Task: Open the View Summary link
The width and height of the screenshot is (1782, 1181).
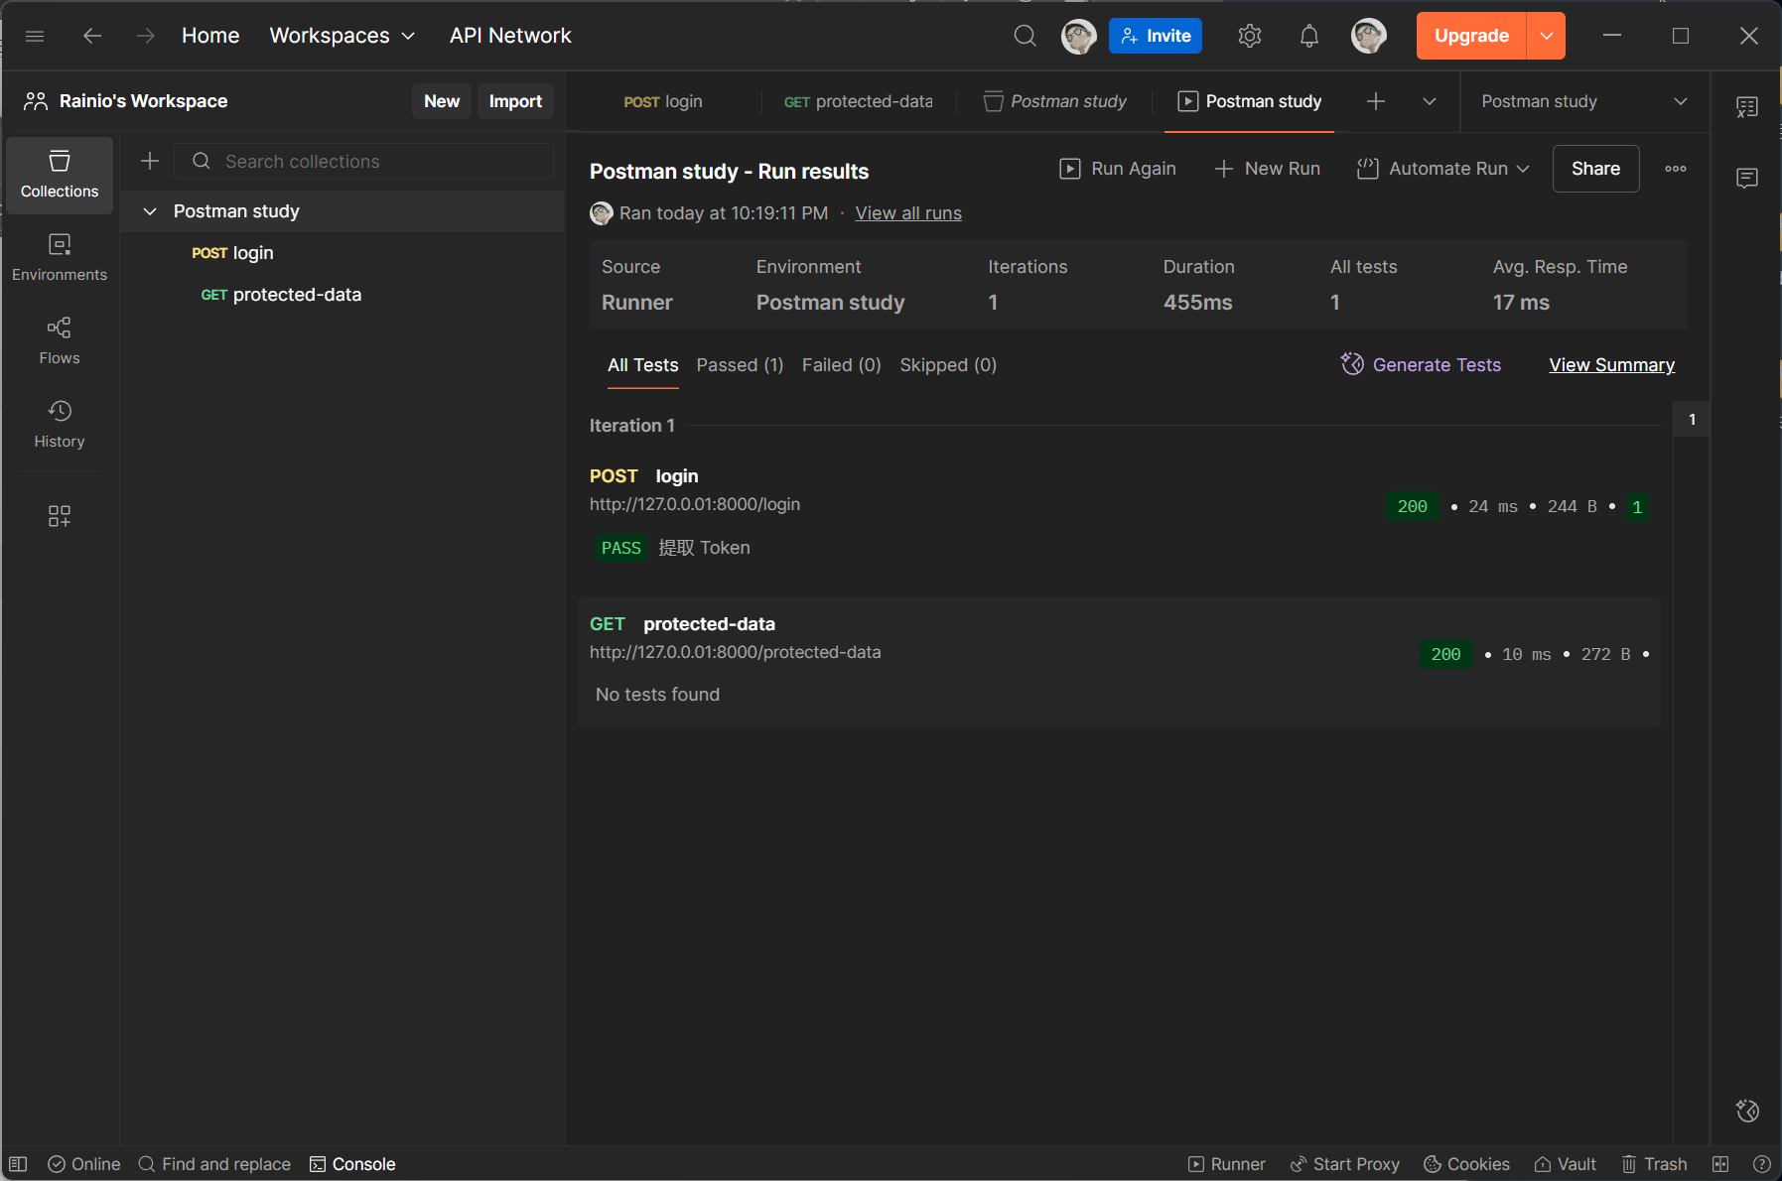Action: (x=1611, y=365)
